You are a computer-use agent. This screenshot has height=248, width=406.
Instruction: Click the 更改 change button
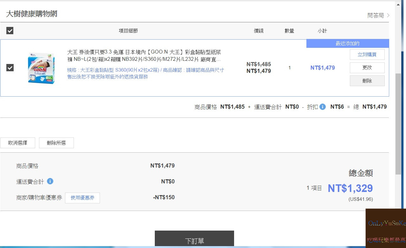pos(367,67)
